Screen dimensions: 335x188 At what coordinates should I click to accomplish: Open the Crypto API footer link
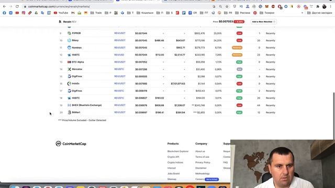(x=173, y=157)
